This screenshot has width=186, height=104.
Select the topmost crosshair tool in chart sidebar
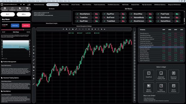point(34,47)
